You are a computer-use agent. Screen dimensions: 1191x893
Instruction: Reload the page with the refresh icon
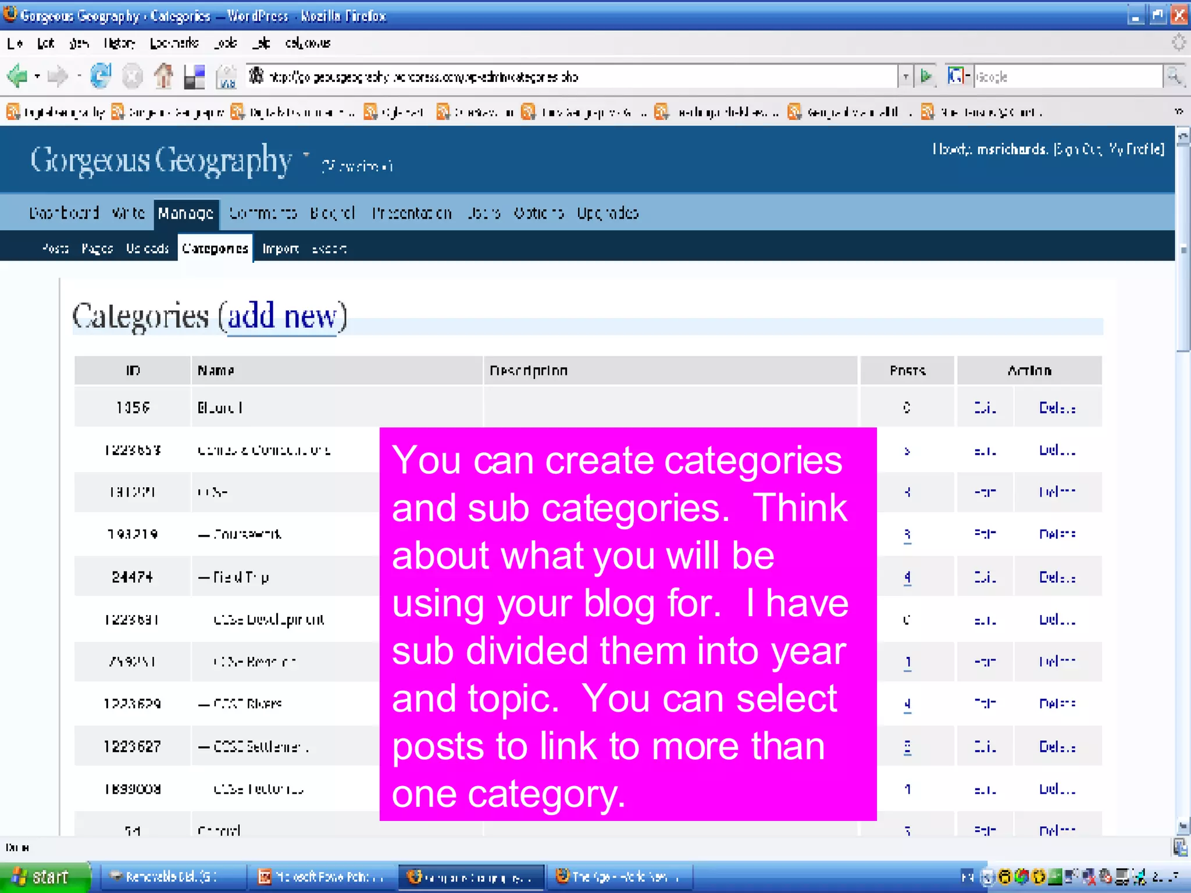coord(100,76)
